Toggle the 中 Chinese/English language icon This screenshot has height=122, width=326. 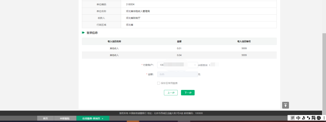tap(299, 118)
